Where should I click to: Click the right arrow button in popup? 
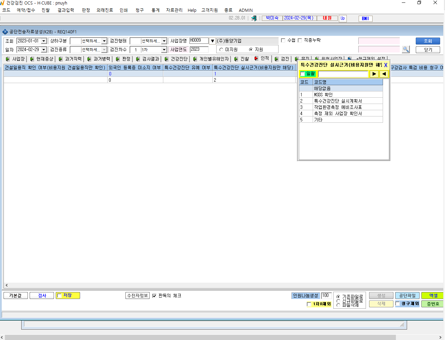[x=374, y=74]
